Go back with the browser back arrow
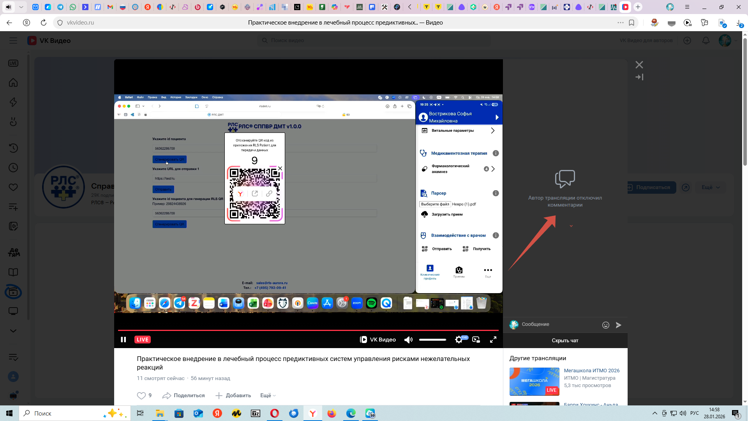Screen dimensions: 748x421 click(x=9, y=23)
